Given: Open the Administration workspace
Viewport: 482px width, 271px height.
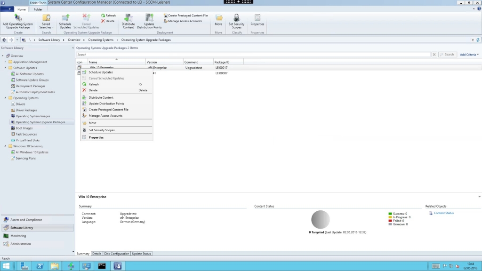Looking at the screenshot, I should [x=38, y=244].
